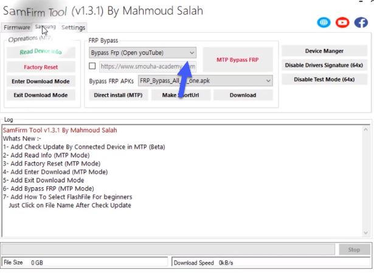
Task: Click the Make ShortUrl button
Action: (x=181, y=95)
